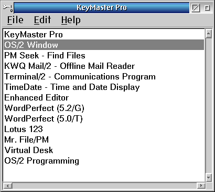The image size is (215, 192).
Task: Click the maximize button in title bar
Action: (x=207, y=8)
